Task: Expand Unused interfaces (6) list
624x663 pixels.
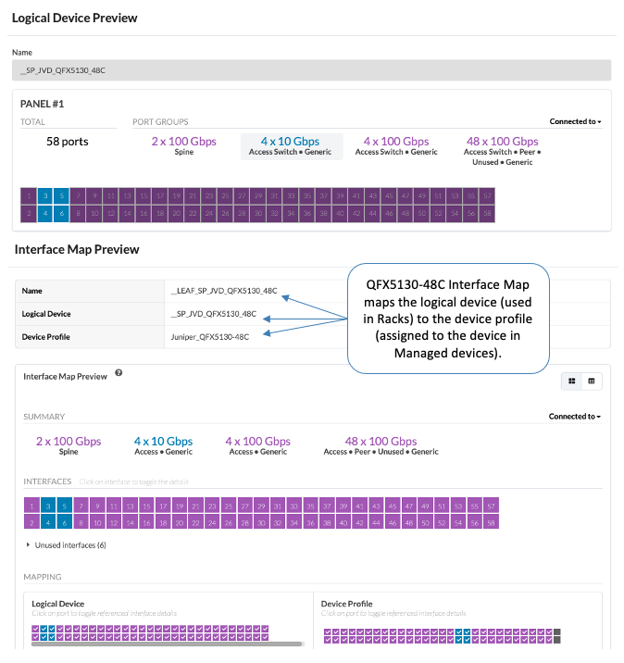Action: coord(66,545)
